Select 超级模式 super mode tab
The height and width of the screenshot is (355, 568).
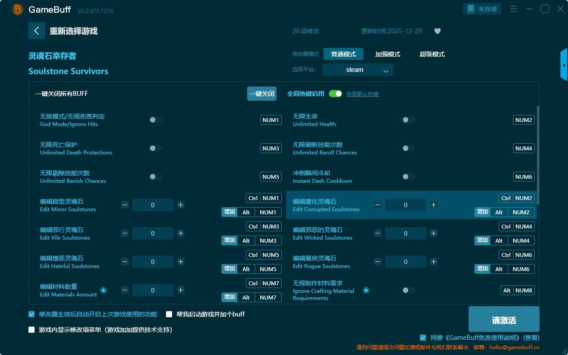432,54
